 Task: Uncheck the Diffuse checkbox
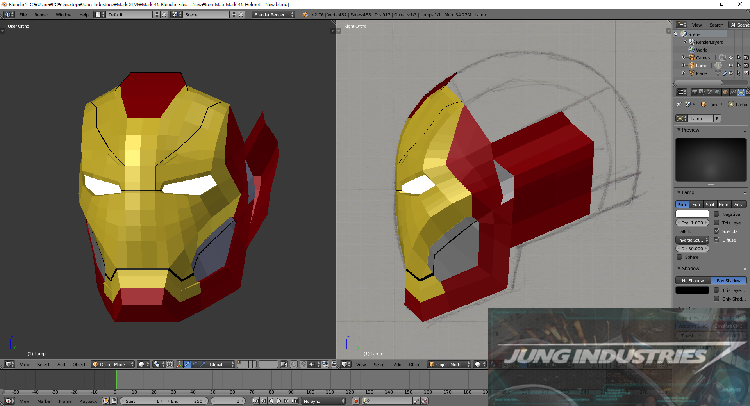tap(717, 240)
